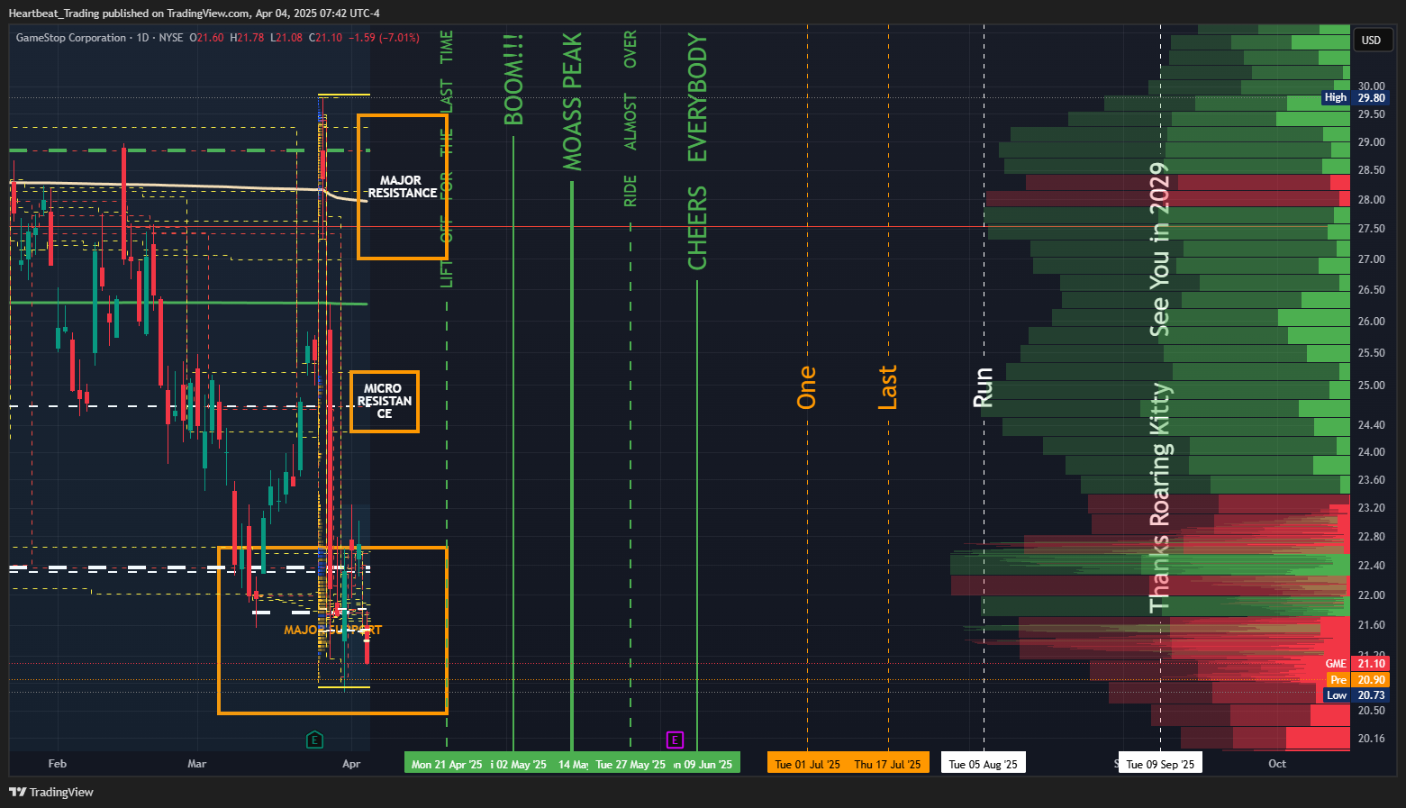Click the MAJOR RESISTANCE annotation text
This screenshot has height=808, width=1406.
[402, 186]
